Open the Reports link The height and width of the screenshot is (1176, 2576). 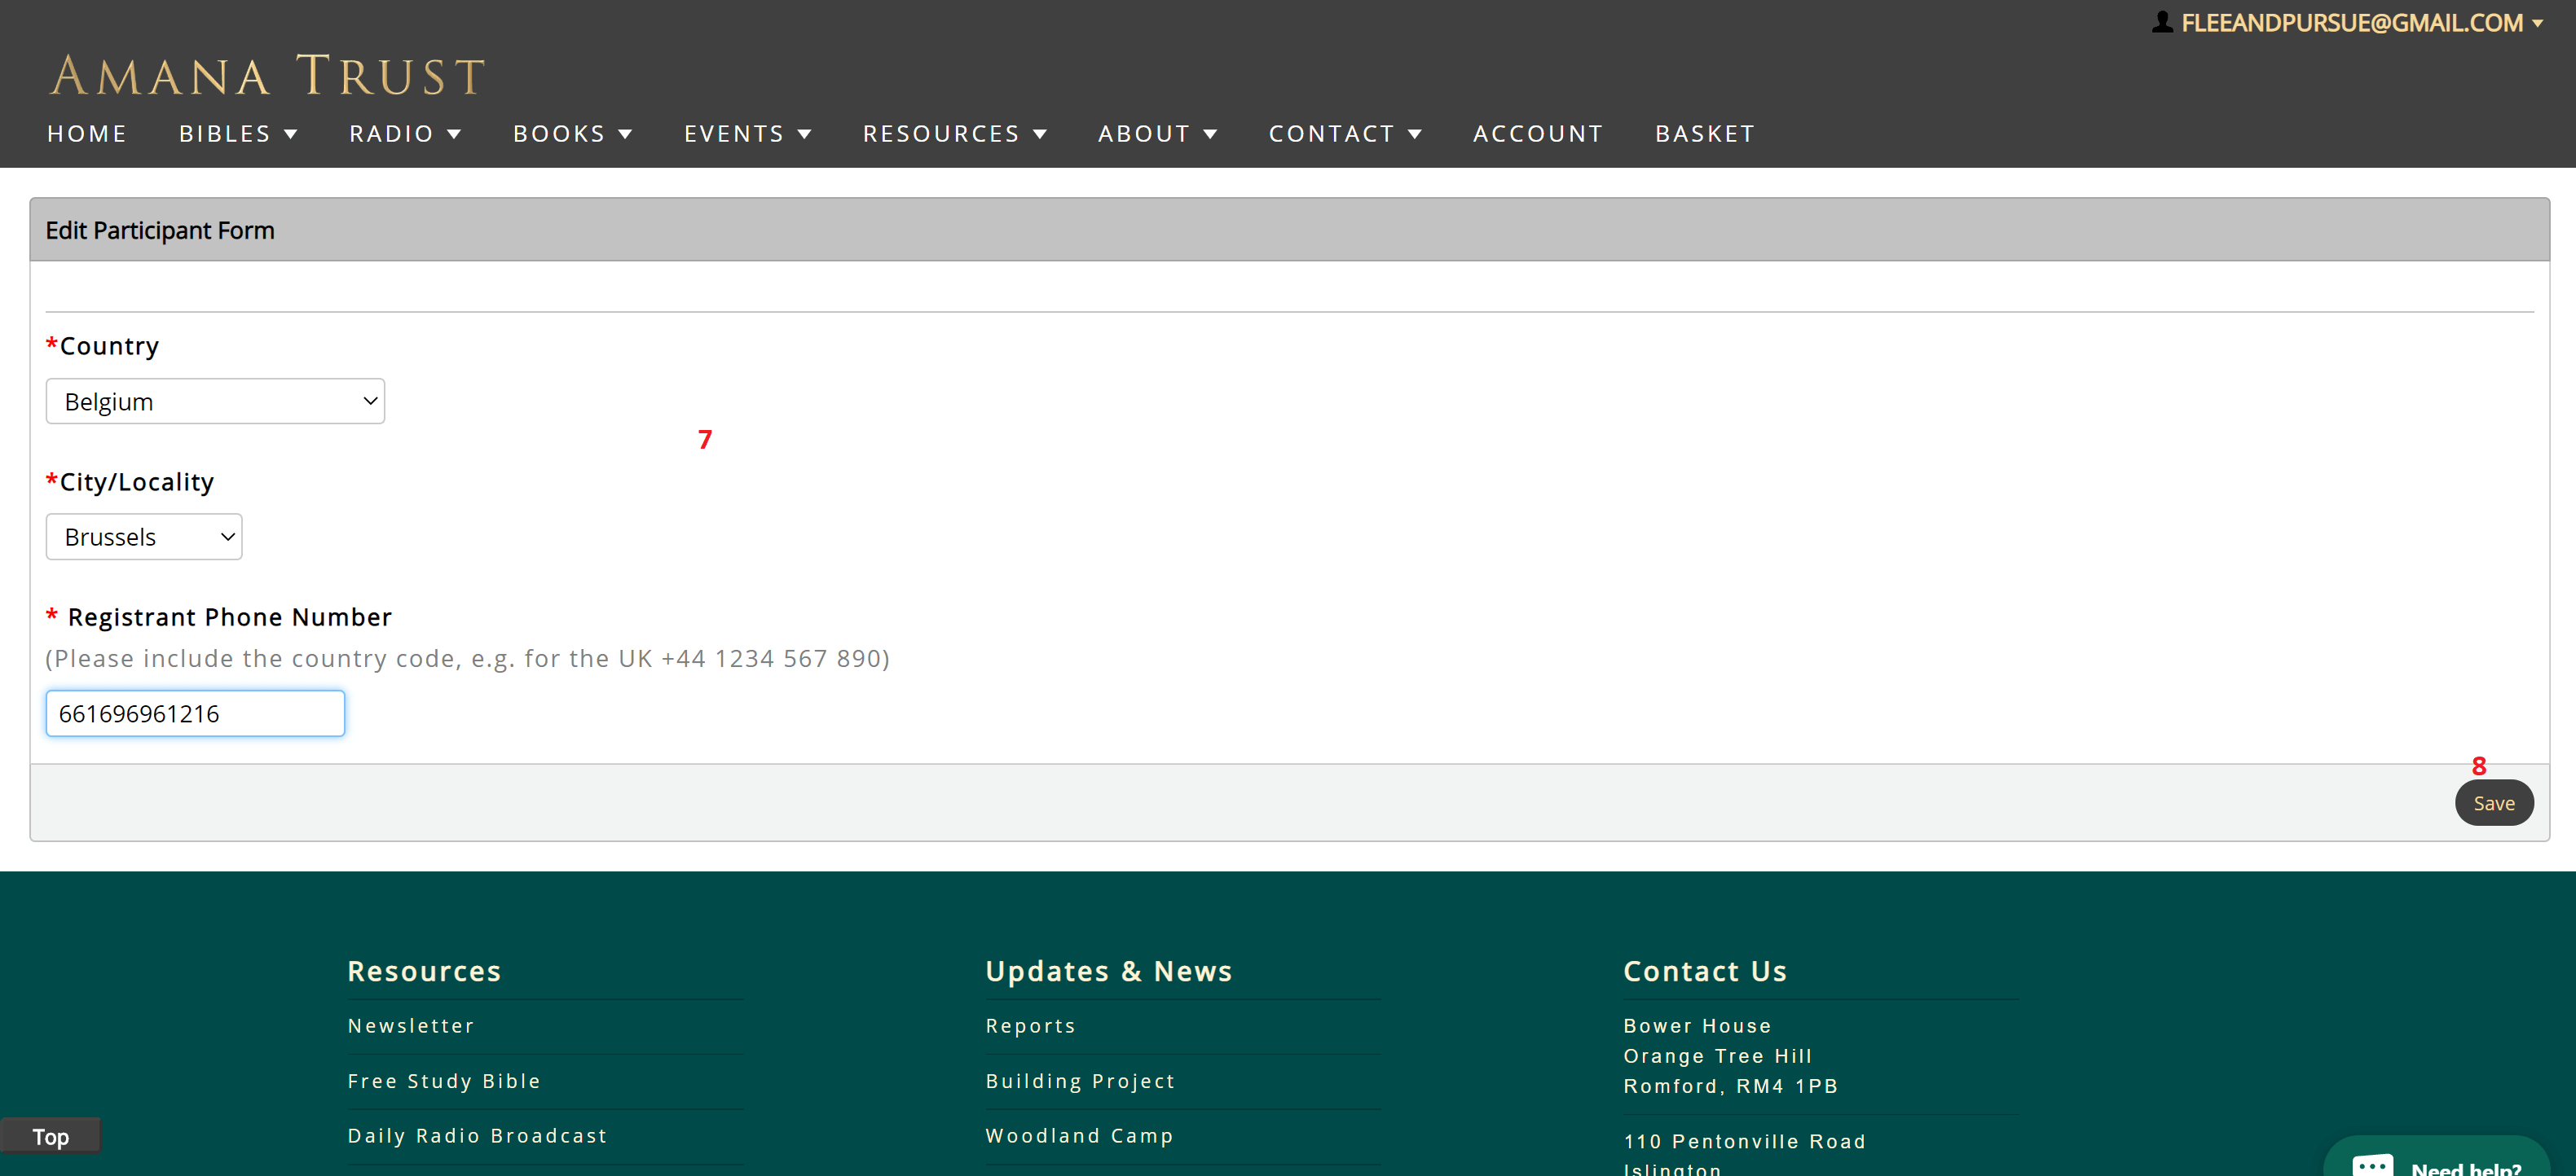point(1031,1025)
